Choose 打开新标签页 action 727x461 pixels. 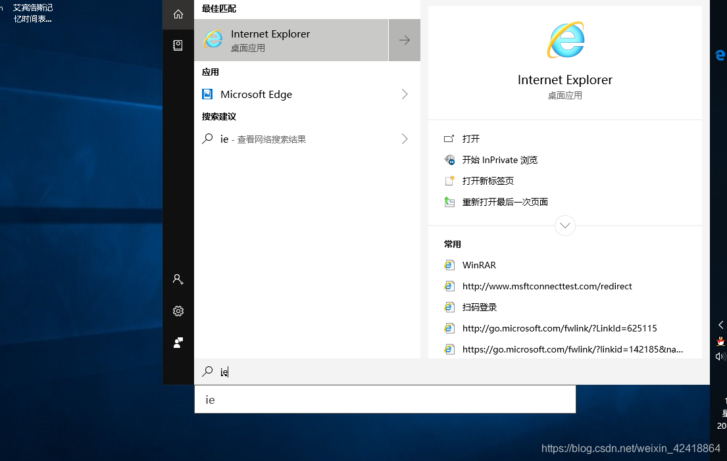click(488, 181)
